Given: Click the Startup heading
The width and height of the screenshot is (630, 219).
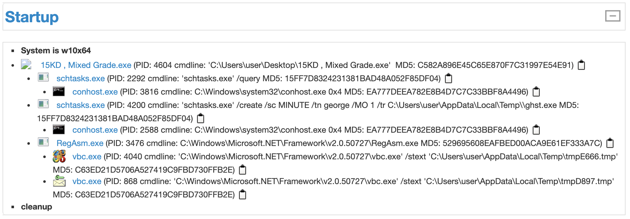Looking at the screenshot, I should click(32, 17).
